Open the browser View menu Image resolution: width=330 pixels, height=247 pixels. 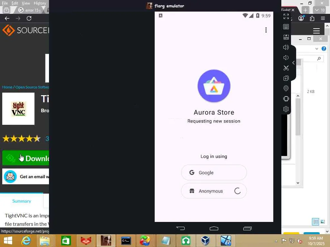[26, 3]
